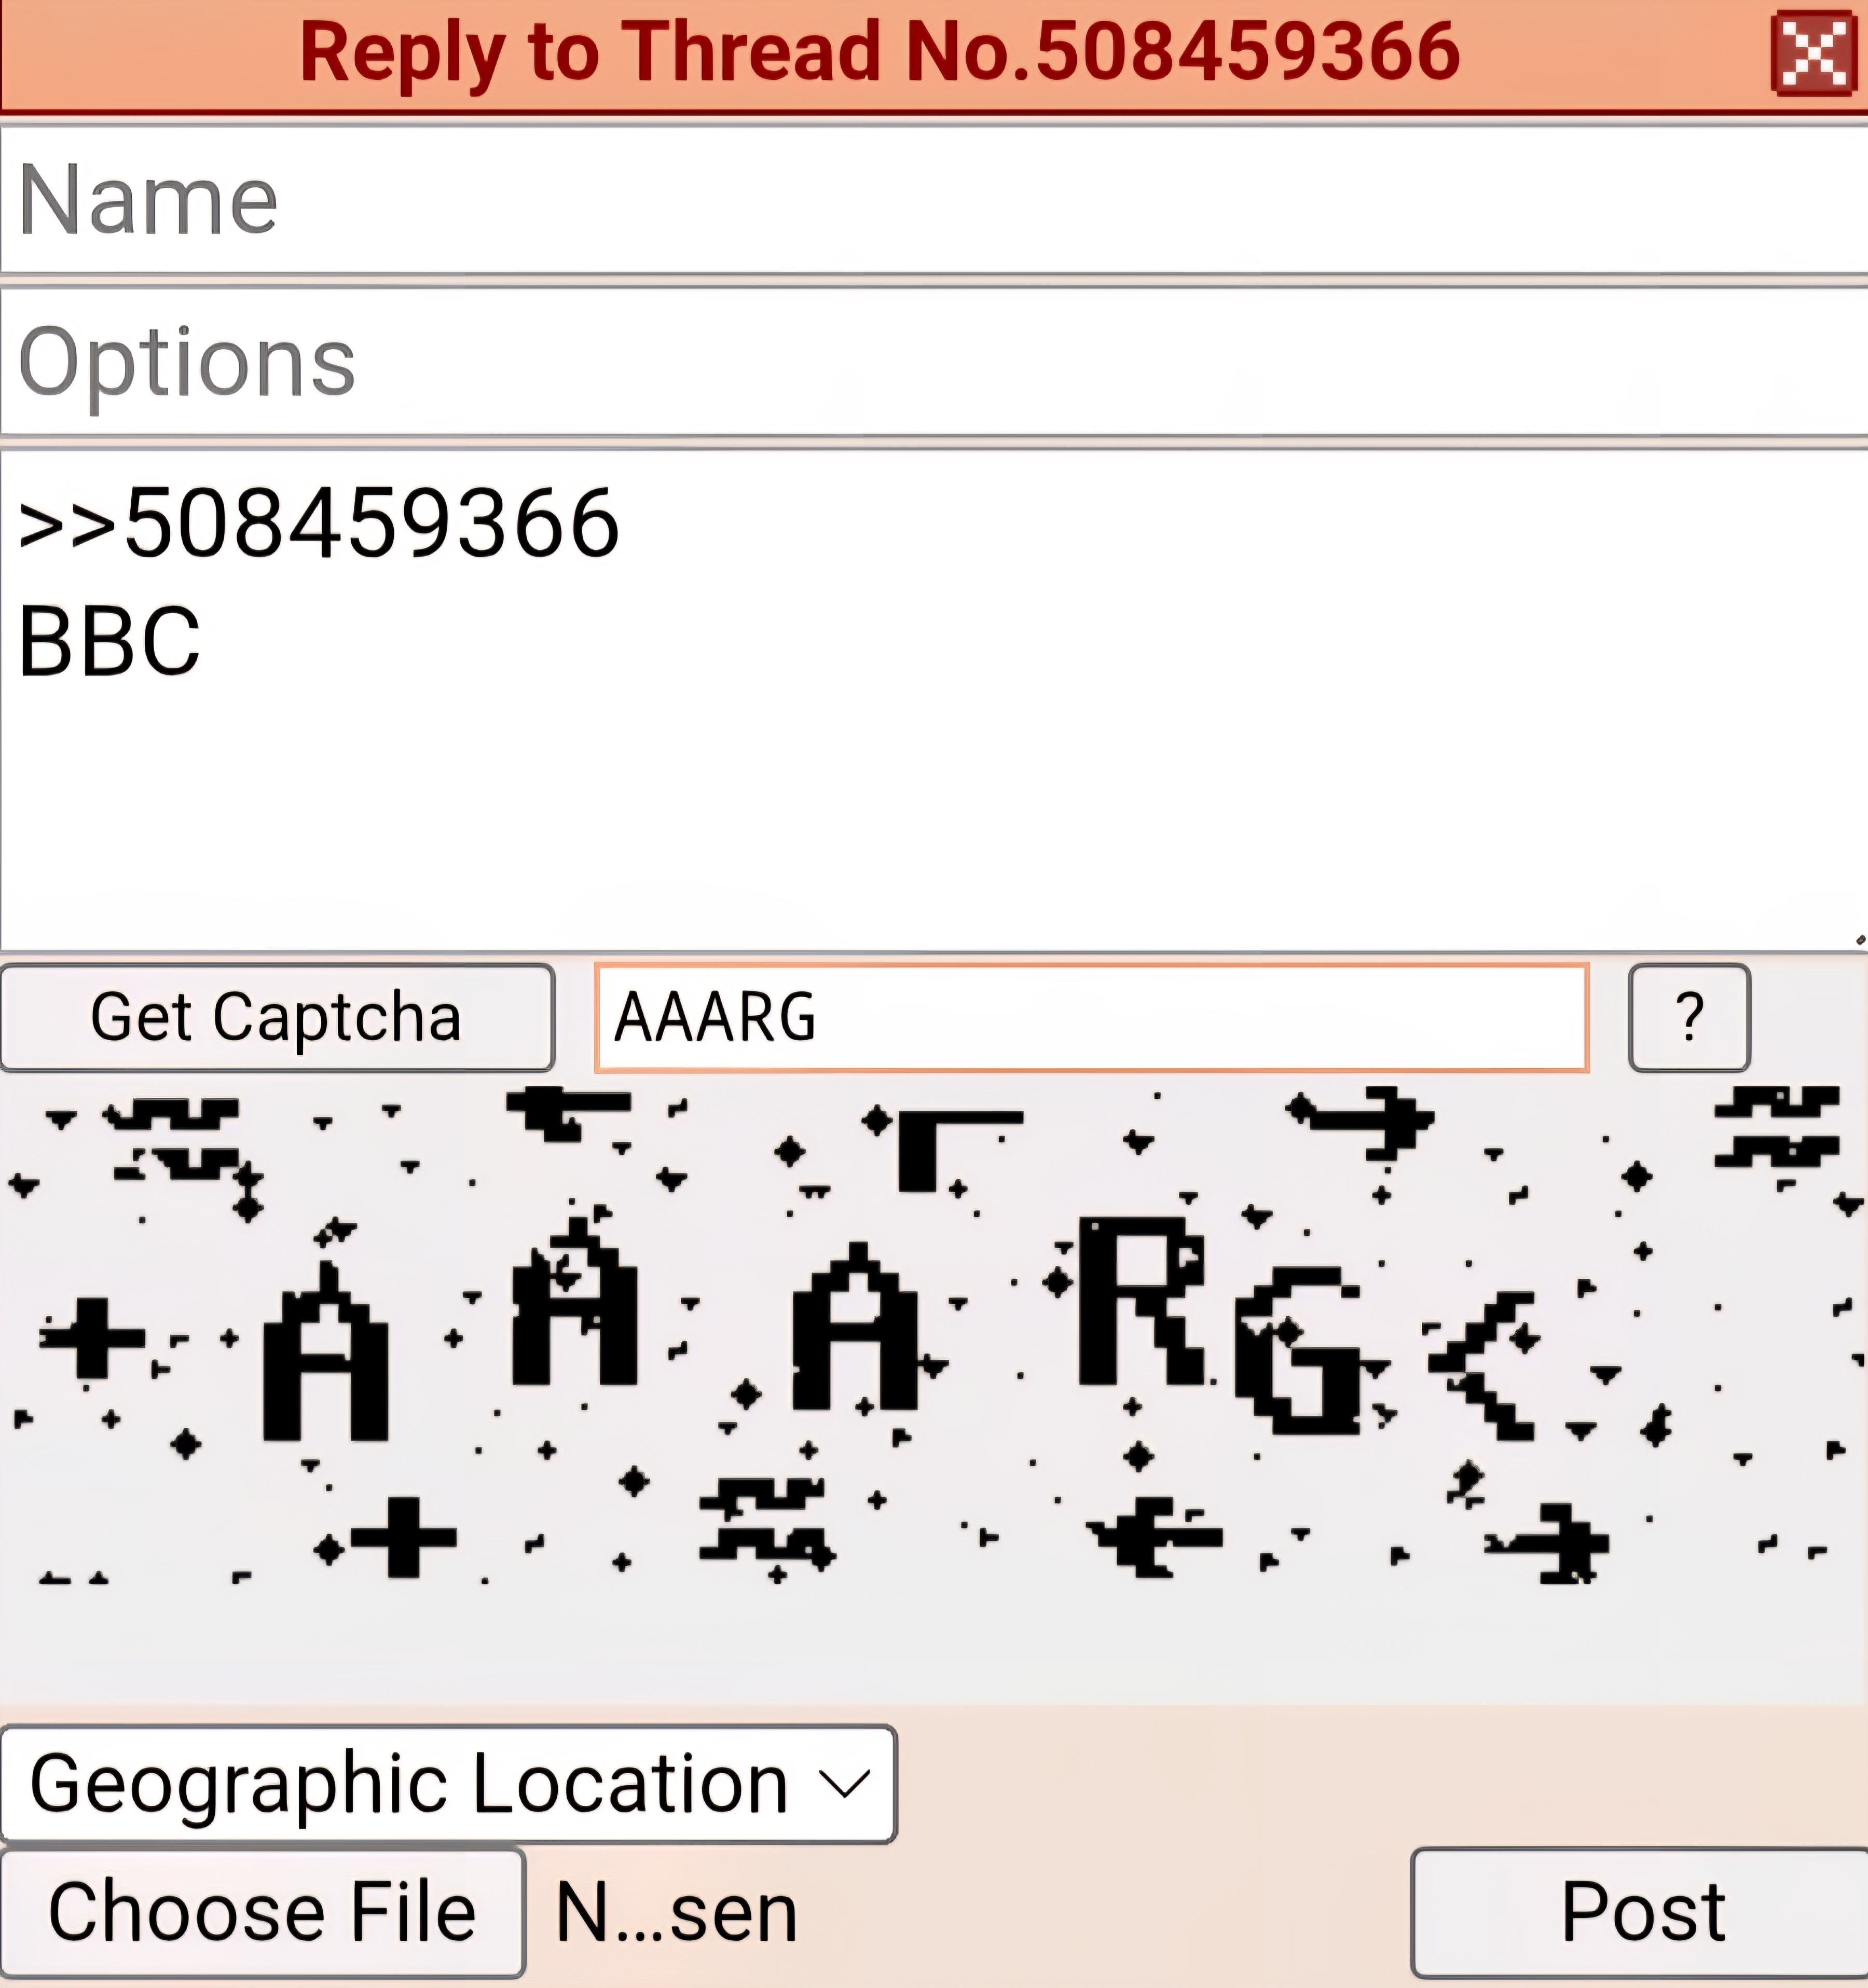Viewport: 1868px width, 1988px height.
Task: Open captcha help with the ? button
Action: [x=1689, y=1018]
